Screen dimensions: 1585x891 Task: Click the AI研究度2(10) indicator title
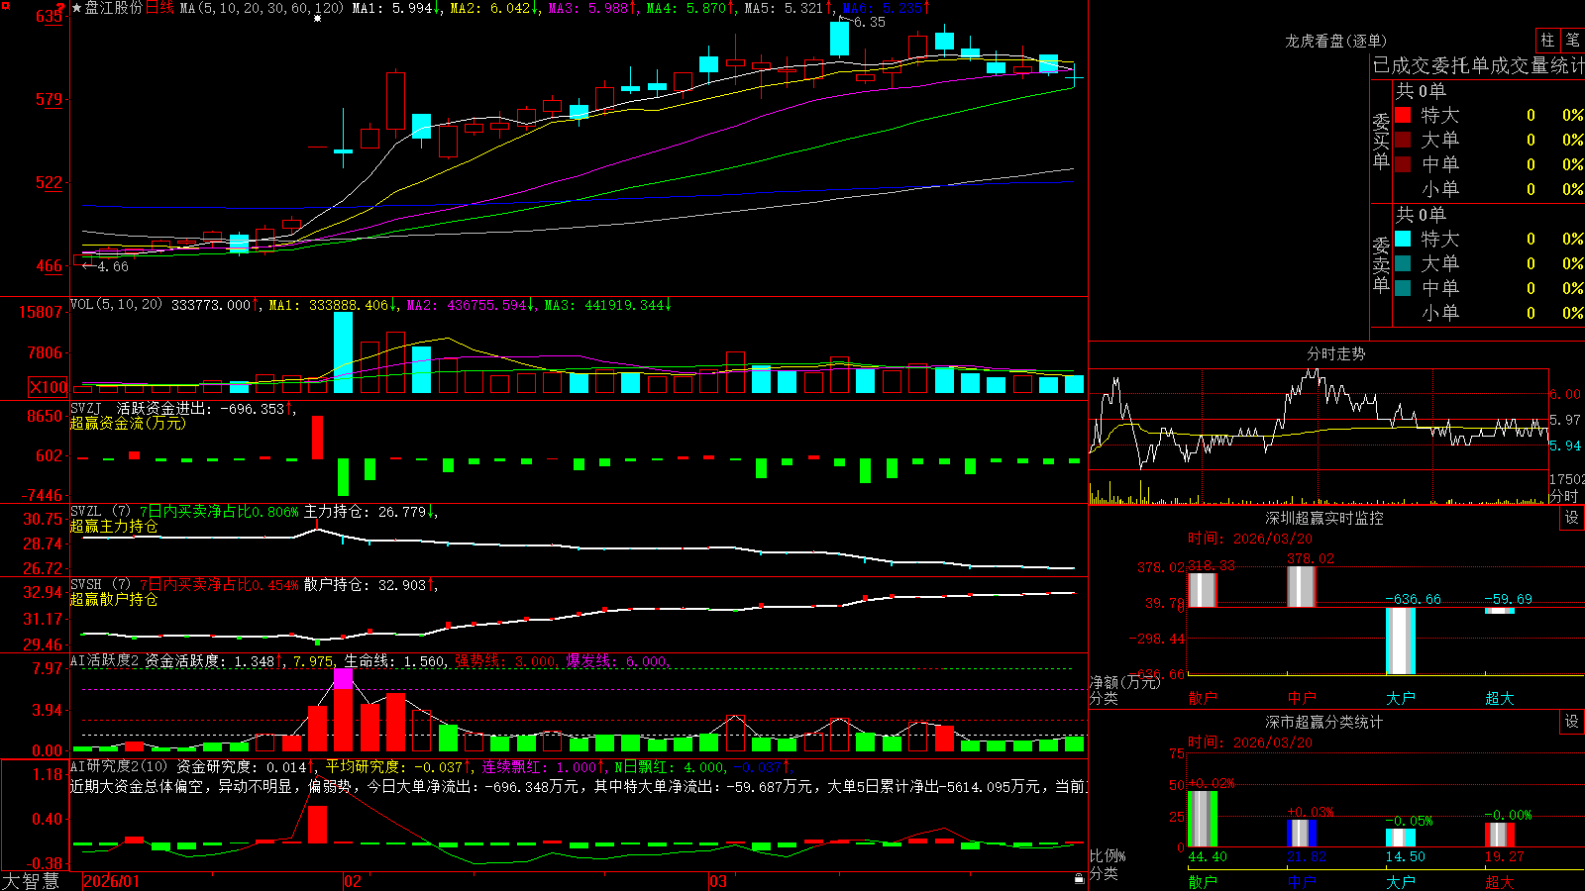pyautogui.click(x=120, y=766)
